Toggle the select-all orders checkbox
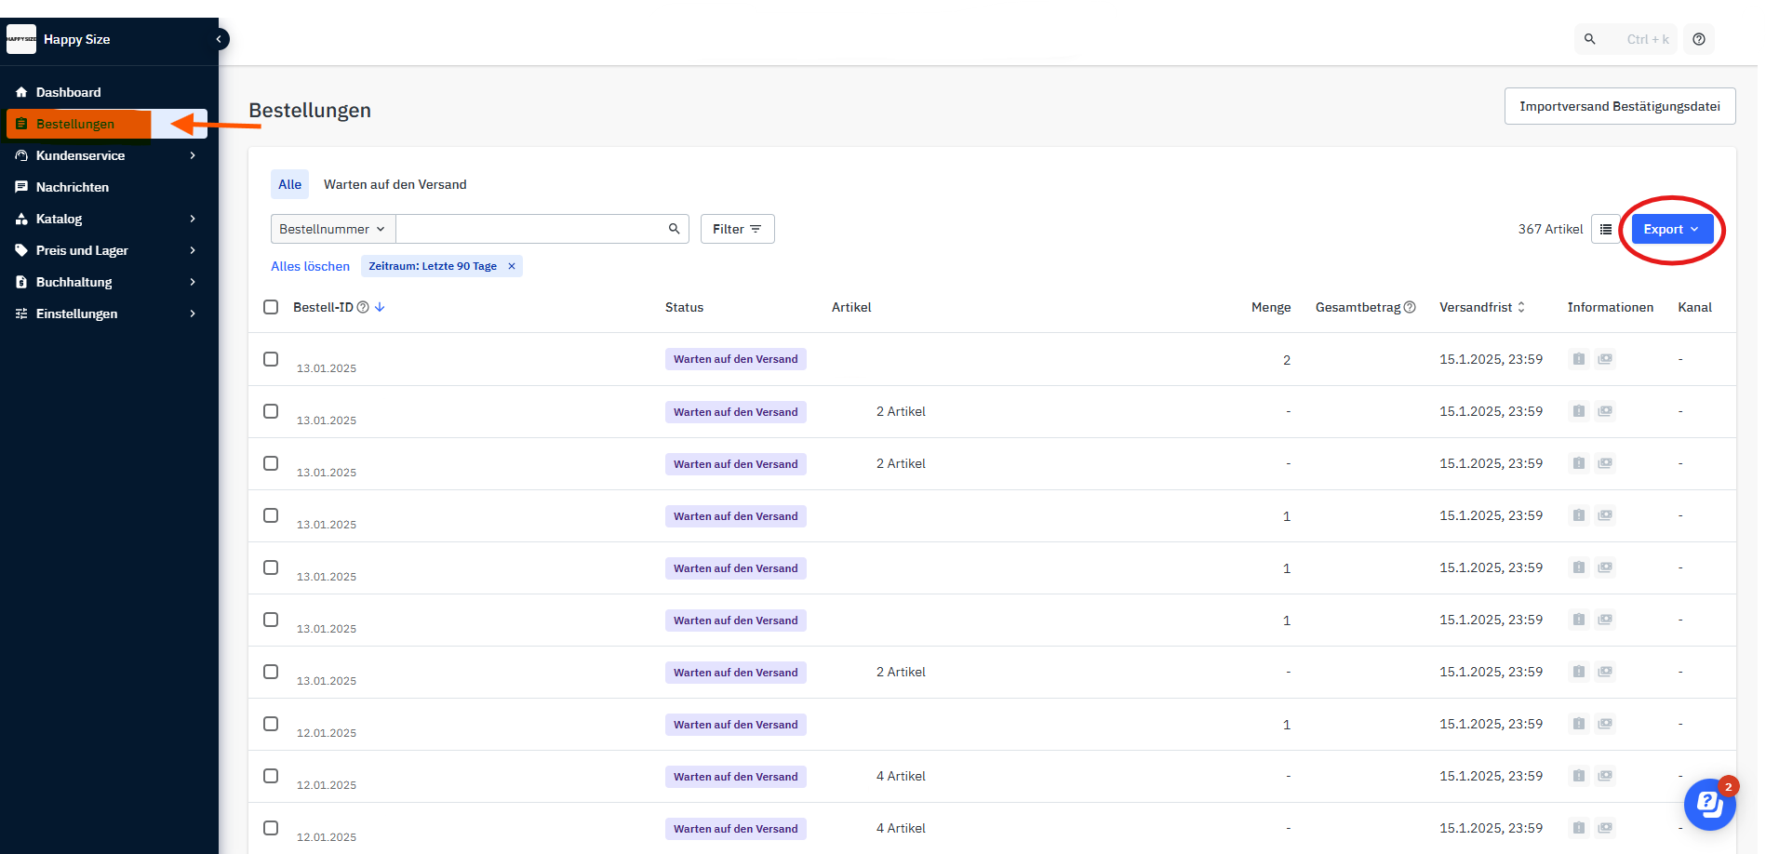The width and height of the screenshot is (1766, 854). 271,307
